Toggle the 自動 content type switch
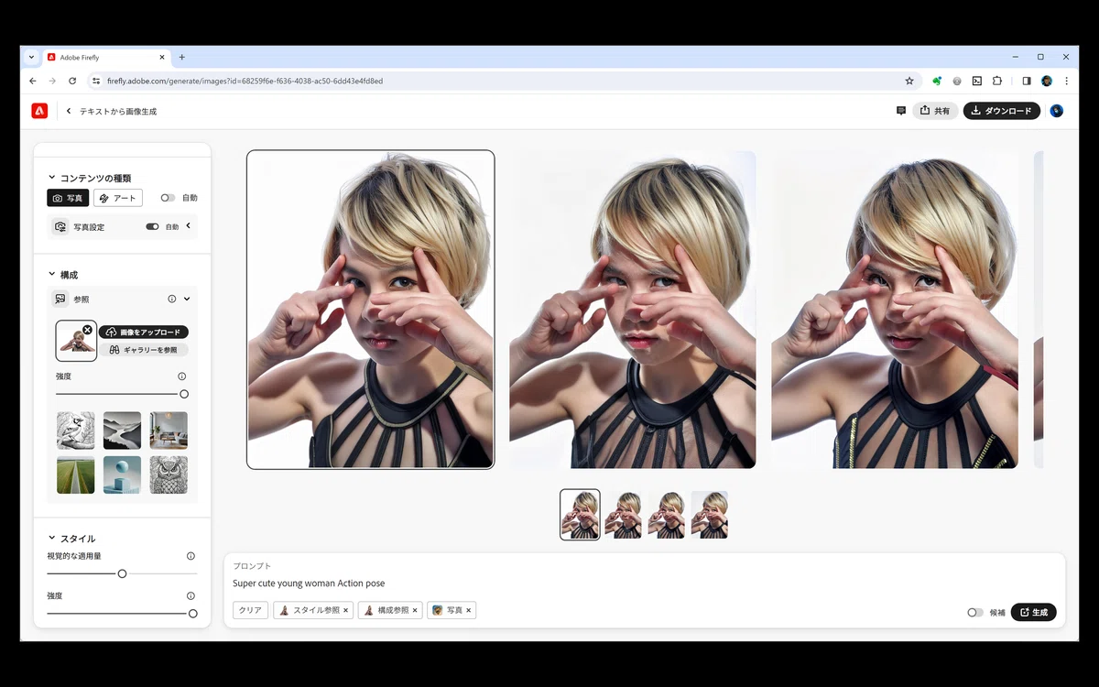 pyautogui.click(x=168, y=198)
